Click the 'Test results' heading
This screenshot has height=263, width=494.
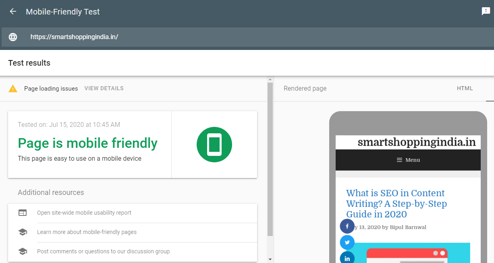point(29,63)
